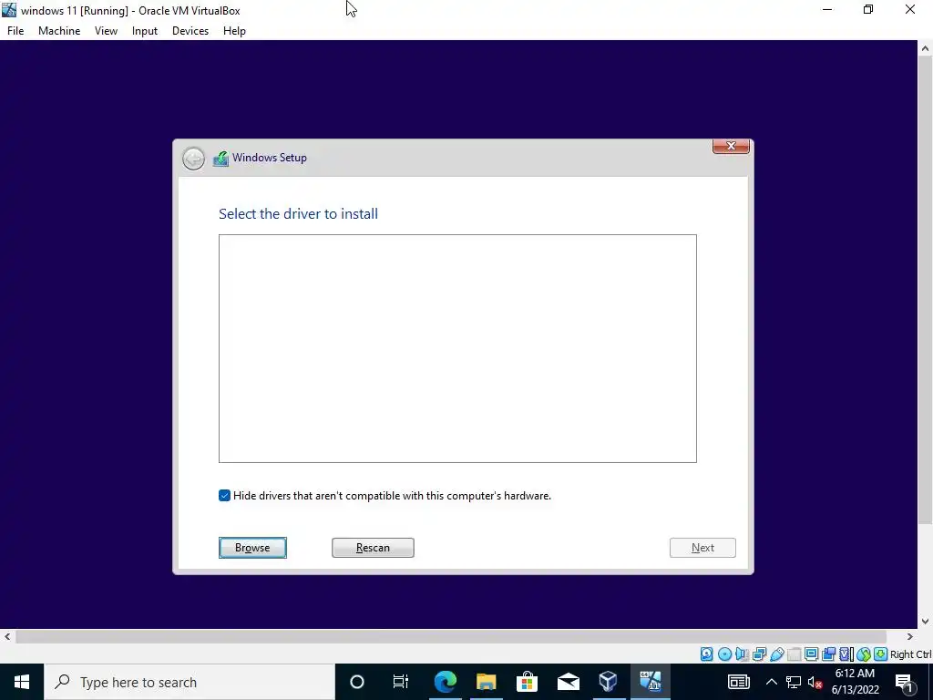
Task: Click the scroll right arrow of VM window
Action: pyautogui.click(x=910, y=637)
